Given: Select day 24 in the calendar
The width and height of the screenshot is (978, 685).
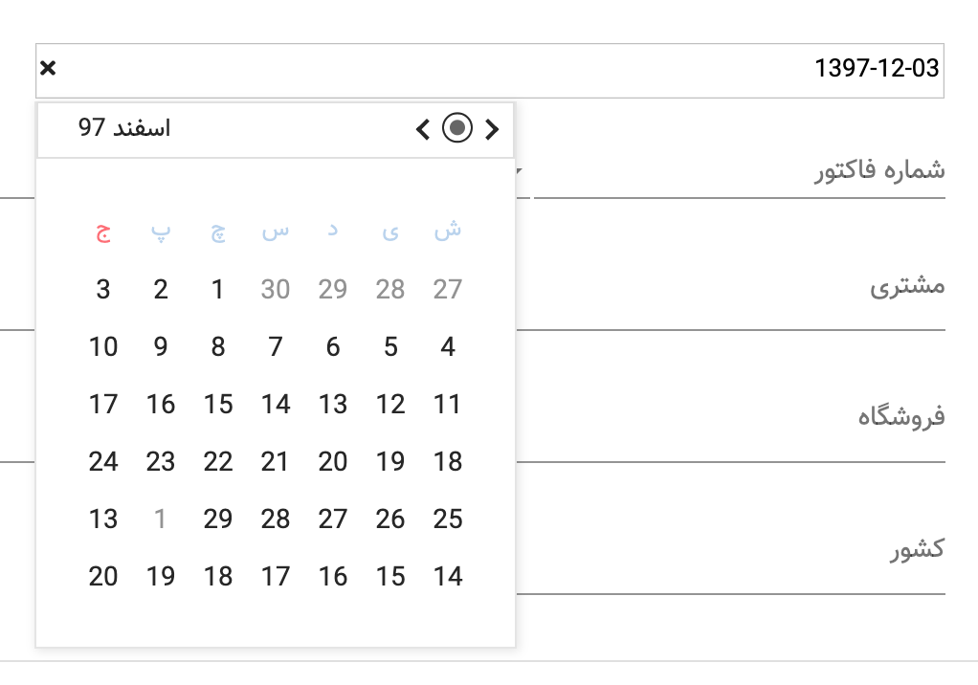Looking at the screenshot, I should (102, 462).
